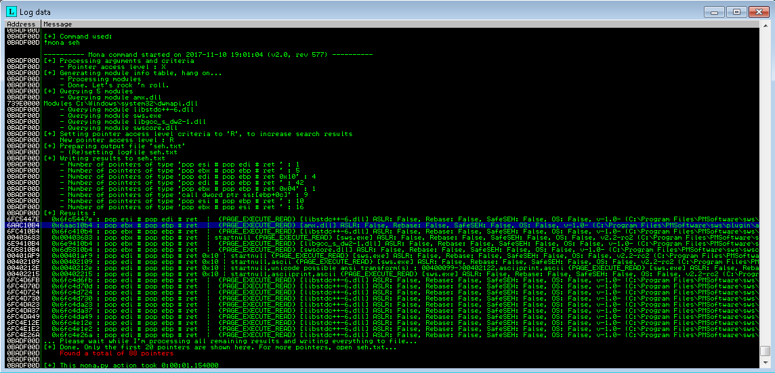Click the vertical scrollbar thumb
Screen dimensions: 775x373
coord(765,351)
